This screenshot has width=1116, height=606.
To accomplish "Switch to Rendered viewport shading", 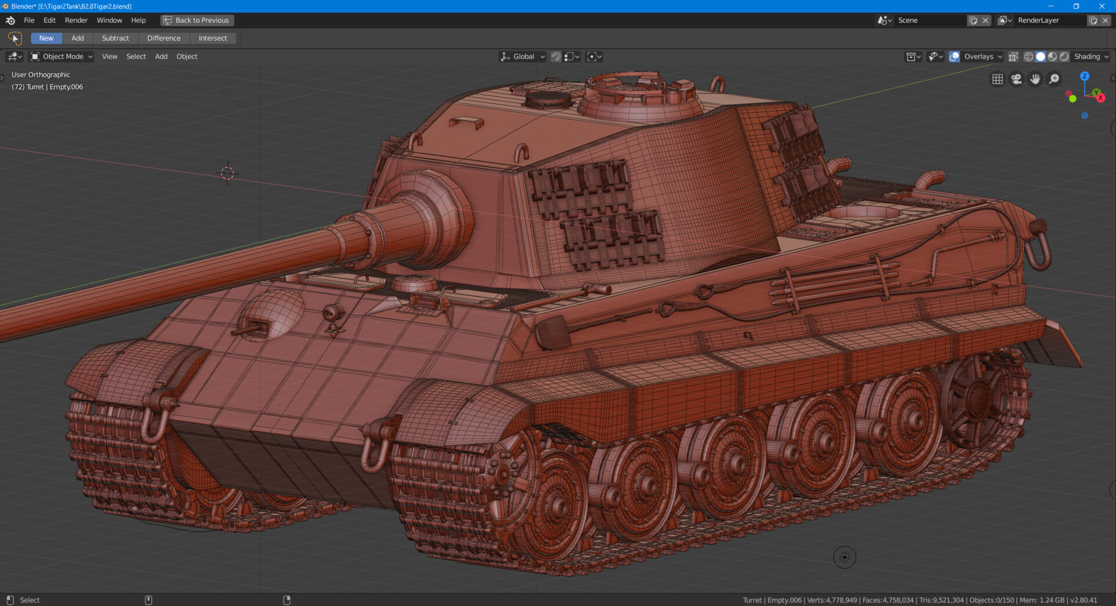I will (x=1064, y=56).
